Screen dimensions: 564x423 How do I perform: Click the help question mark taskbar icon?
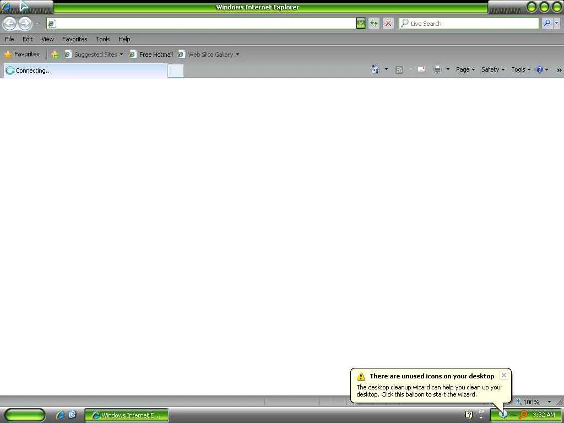tap(469, 415)
